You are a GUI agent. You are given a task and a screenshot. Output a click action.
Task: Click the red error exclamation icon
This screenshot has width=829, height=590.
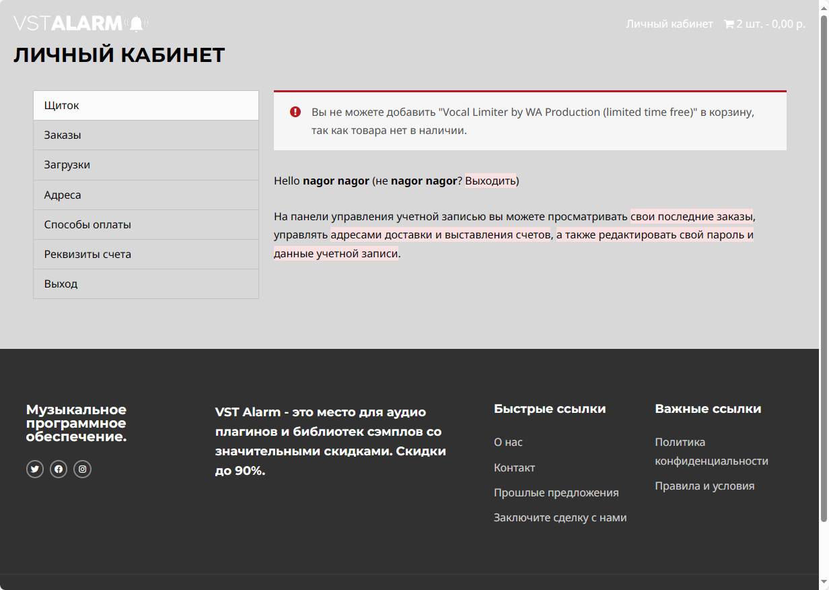(x=295, y=112)
